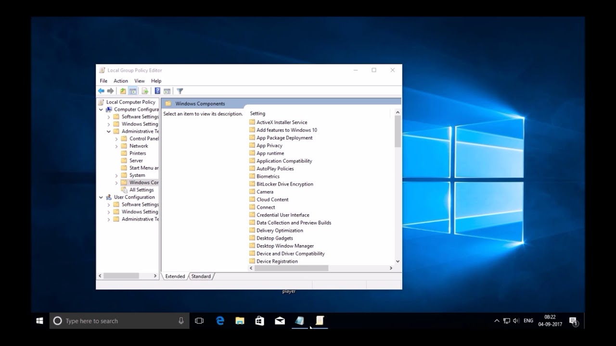Select Add features to Windows 10
Screen dimensions: 616x346
tap(287, 130)
